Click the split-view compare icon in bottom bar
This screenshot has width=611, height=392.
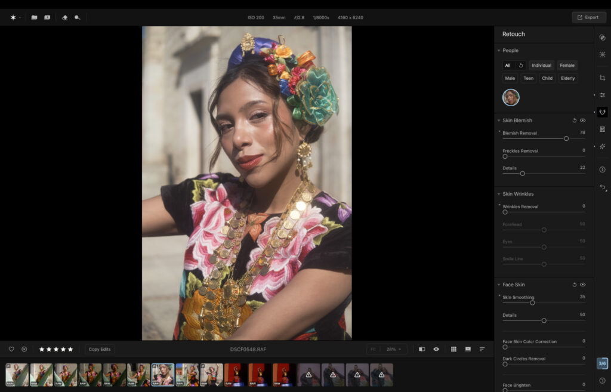pos(422,349)
